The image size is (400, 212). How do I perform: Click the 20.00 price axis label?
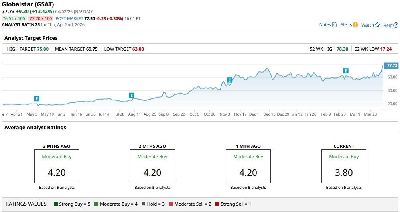(392, 104)
